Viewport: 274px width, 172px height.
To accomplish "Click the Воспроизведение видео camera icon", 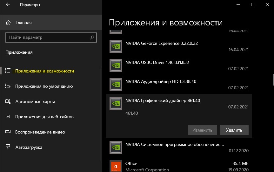I will click(x=8, y=132).
